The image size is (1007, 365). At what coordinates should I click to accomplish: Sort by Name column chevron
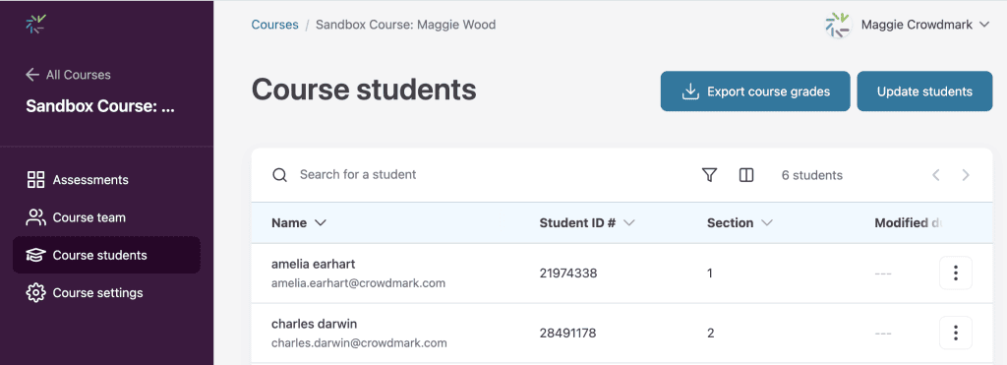[320, 223]
